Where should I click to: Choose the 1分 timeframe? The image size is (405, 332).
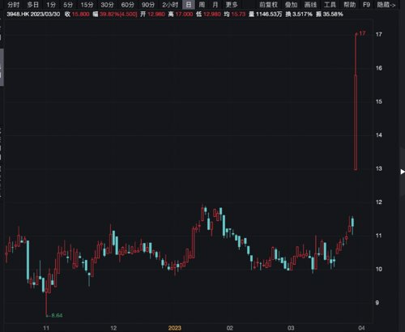51,5
